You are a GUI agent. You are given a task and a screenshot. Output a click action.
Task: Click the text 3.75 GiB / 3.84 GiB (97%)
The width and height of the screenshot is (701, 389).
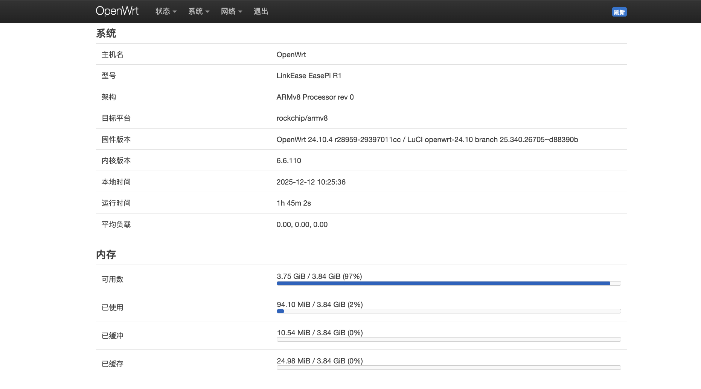pos(320,276)
